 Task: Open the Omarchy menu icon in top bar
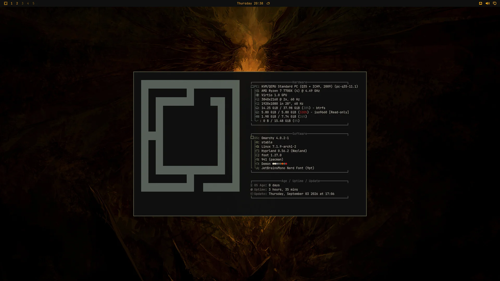pos(6,3)
